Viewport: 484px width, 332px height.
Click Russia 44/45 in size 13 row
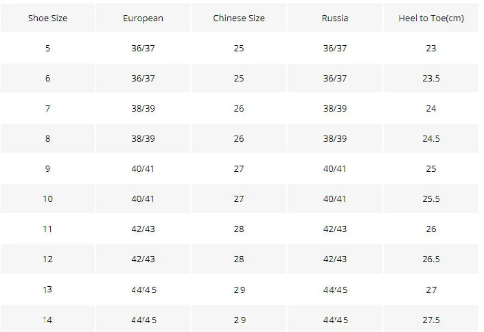[x=335, y=290]
